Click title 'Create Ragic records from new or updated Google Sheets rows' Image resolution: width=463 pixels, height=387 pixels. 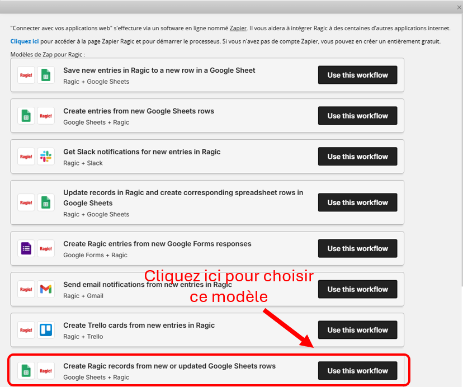coord(169,366)
